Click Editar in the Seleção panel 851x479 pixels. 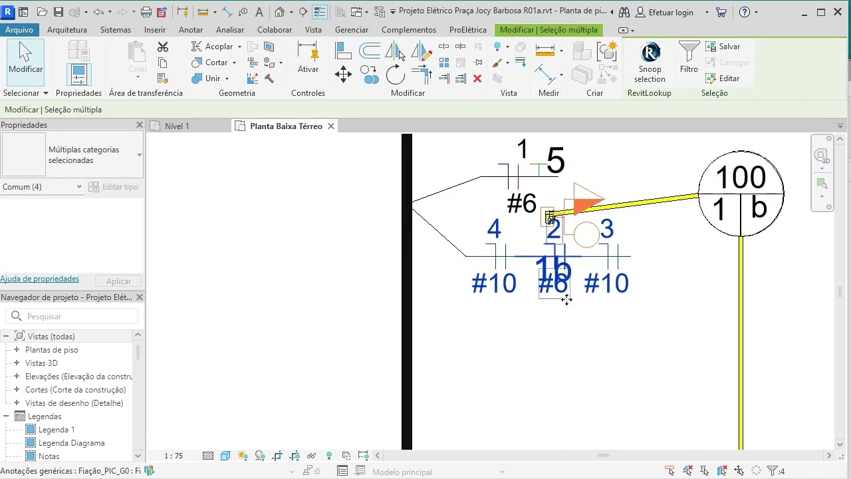[722, 79]
